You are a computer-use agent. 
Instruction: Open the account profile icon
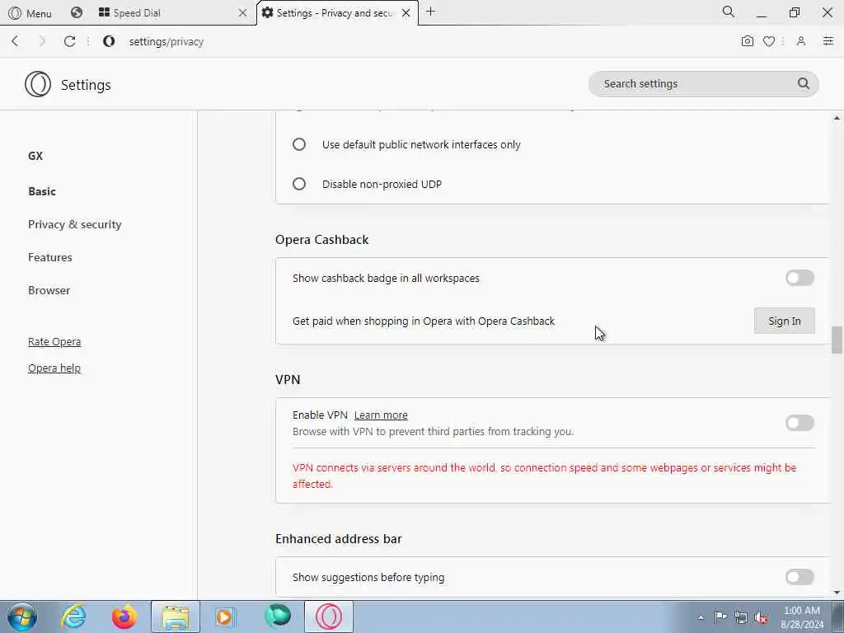point(801,41)
